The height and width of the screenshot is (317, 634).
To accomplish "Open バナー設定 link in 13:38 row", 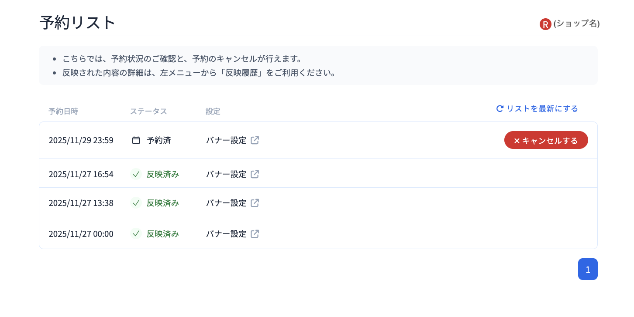I will (x=226, y=203).
